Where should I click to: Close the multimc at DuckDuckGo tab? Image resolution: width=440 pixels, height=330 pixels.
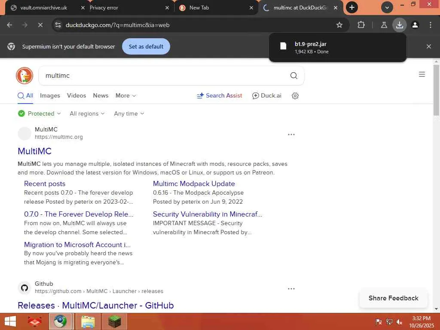335,8
